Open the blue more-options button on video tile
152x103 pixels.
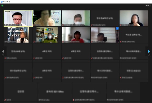[x=117, y=29]
